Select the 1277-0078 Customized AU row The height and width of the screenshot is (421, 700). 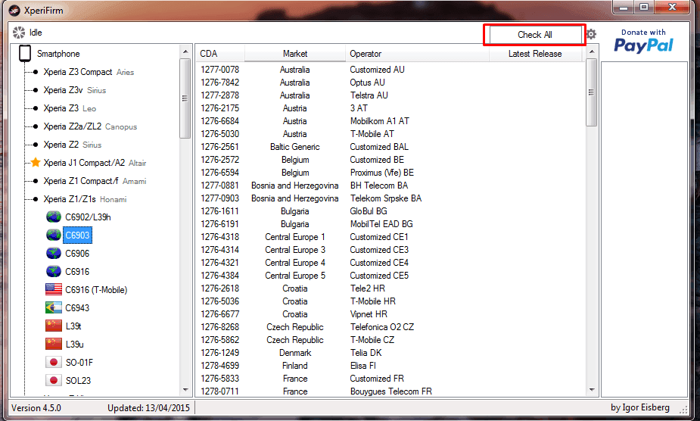(390, 70)
